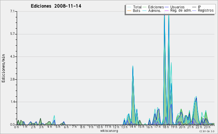The width and height of the screenshot is (218, 134).
Task: Click the '20 h' x-axis label
Action: pyautogui.click(x=182, y=127)
